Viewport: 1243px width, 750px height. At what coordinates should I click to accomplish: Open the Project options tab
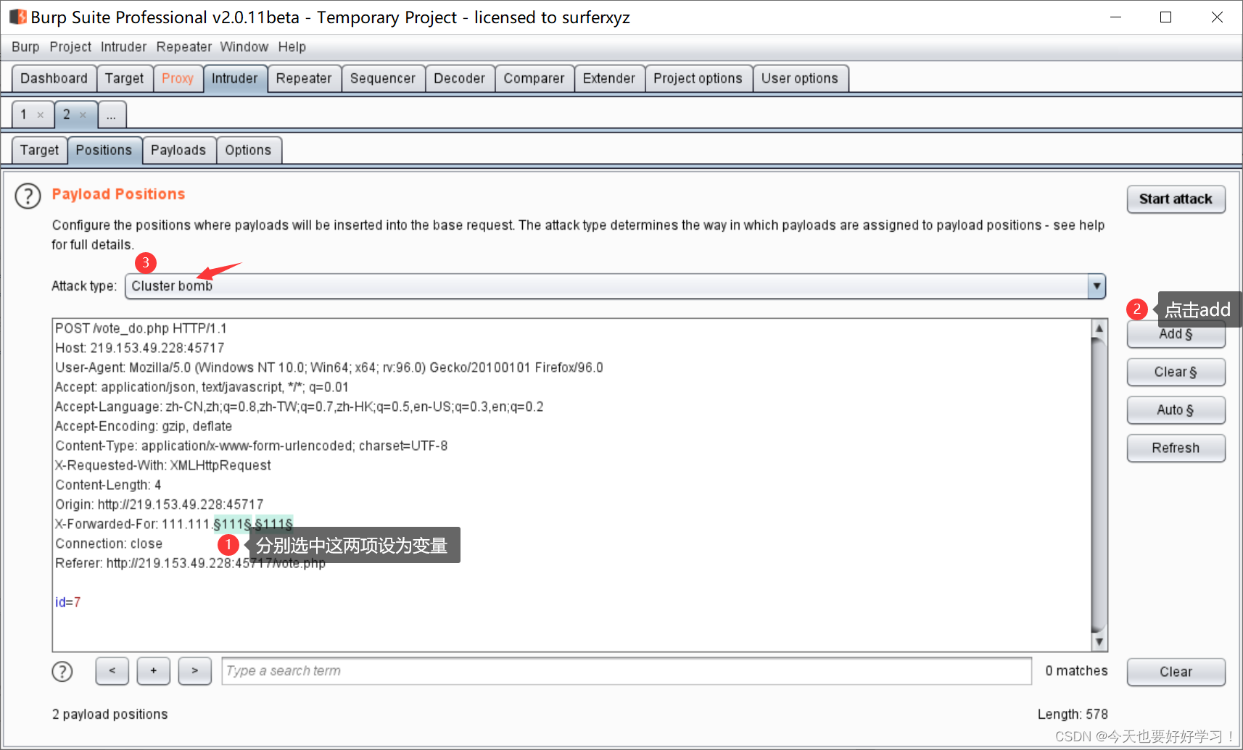(x=698, y=78)
